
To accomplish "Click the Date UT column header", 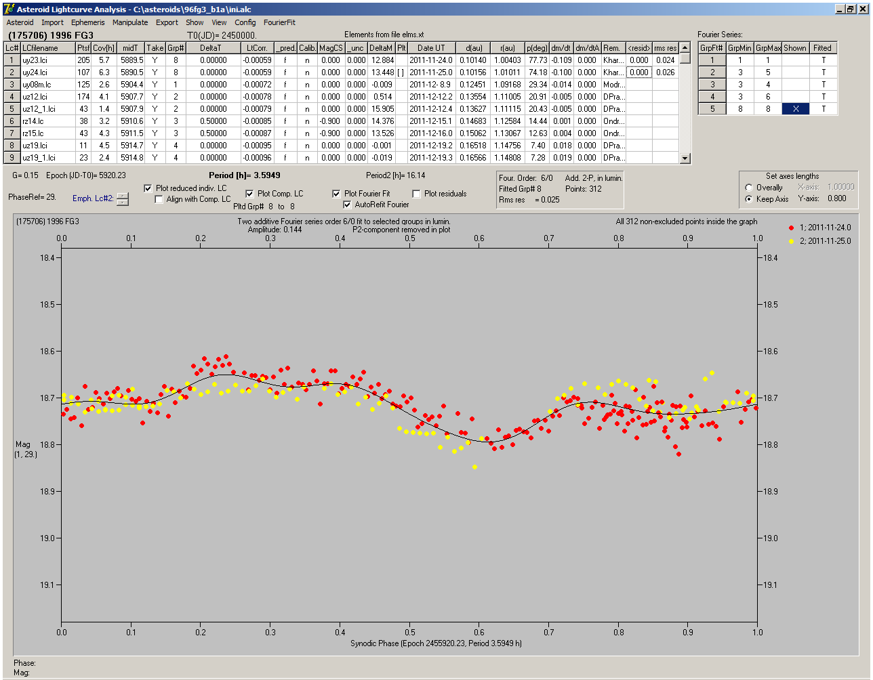I will tap(431, 48).
